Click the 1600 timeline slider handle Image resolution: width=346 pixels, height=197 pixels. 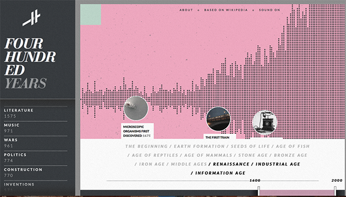(x=258, y=191)
